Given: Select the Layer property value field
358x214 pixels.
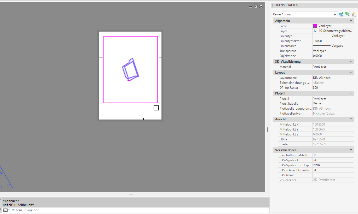Looking at the screenshot, I should [x=333, y=31].
